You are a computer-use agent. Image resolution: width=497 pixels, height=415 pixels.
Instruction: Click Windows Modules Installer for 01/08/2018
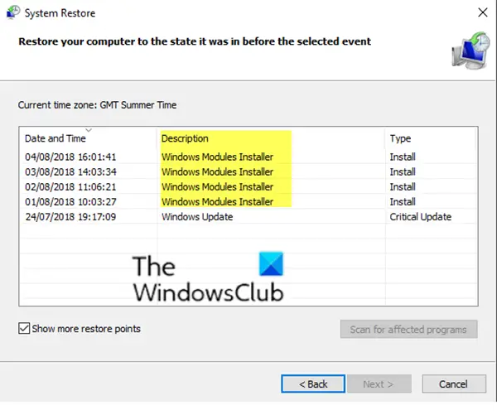click(217, 201)
